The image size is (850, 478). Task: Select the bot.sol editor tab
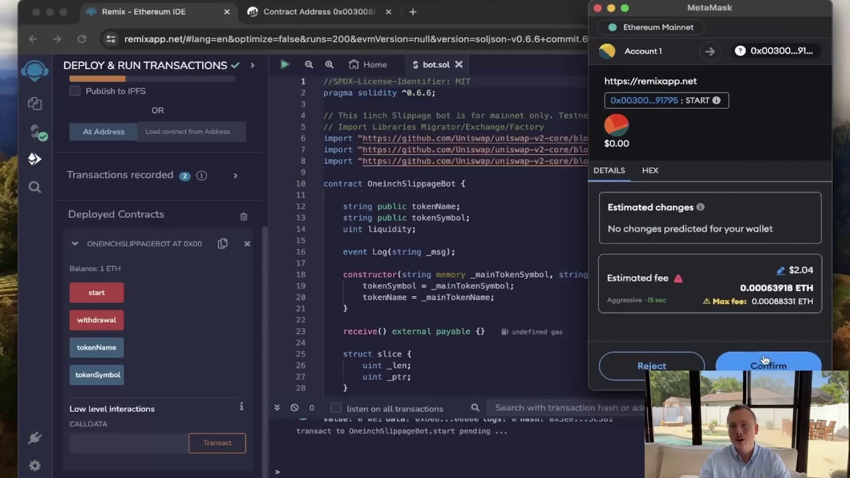[x=436, y=64]
